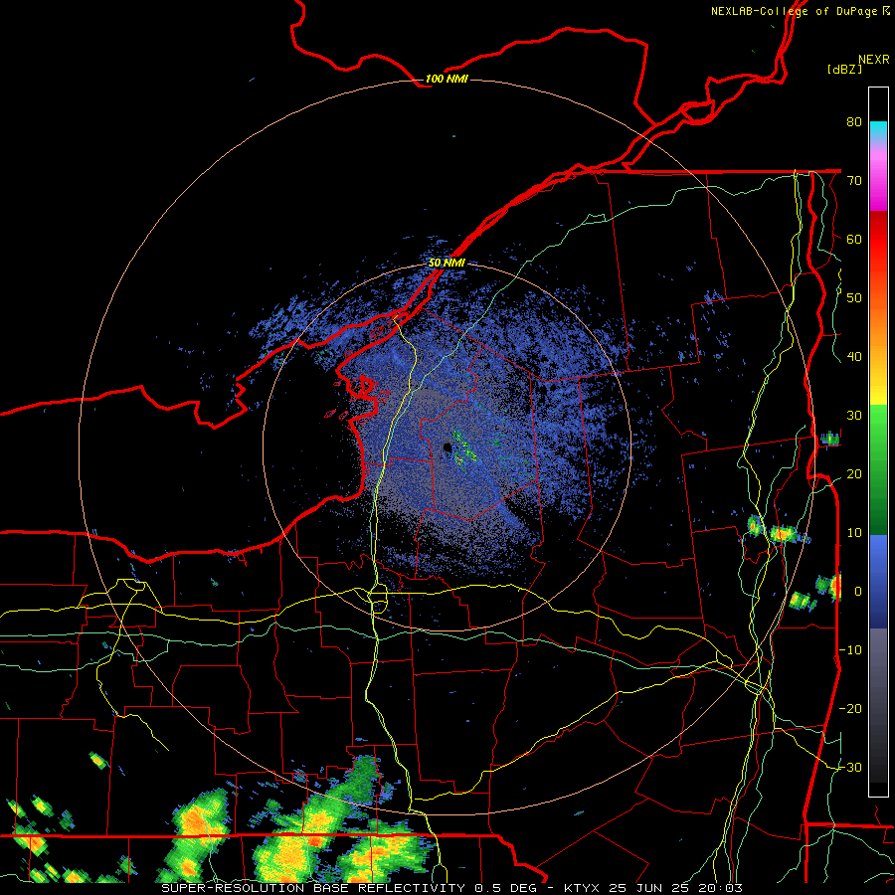
Task: Click the 20 value on the dBZ scale
Action: click(854, 473)
